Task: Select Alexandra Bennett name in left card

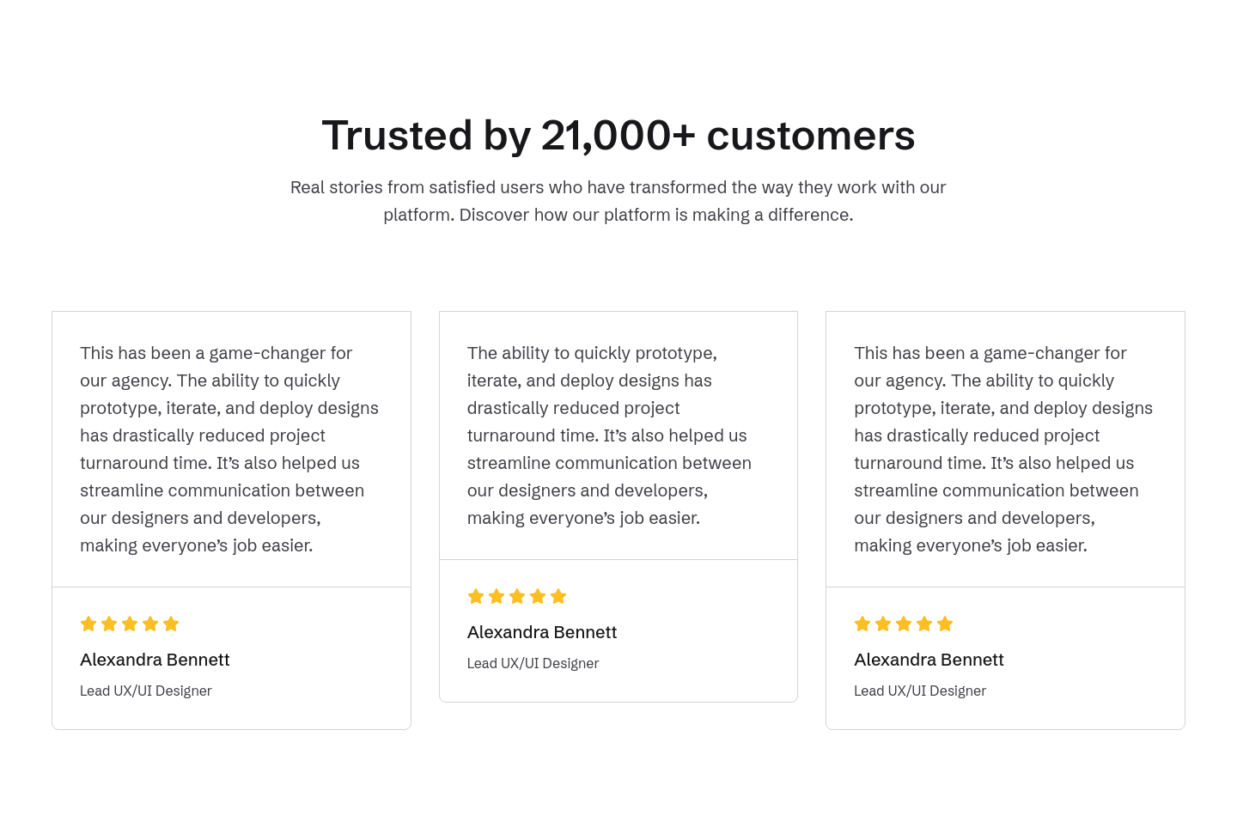Action: pos(155,660)
